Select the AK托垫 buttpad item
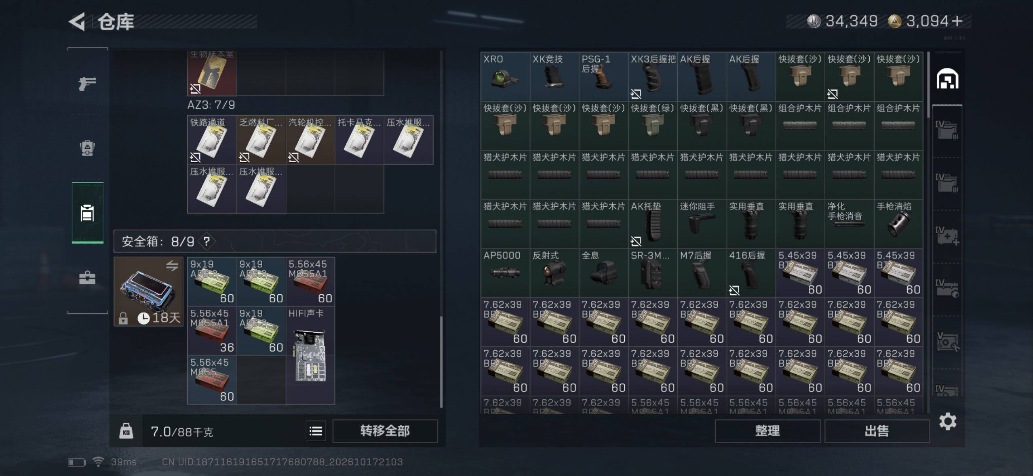This screenshot has width=1033, height=476. 653,224
